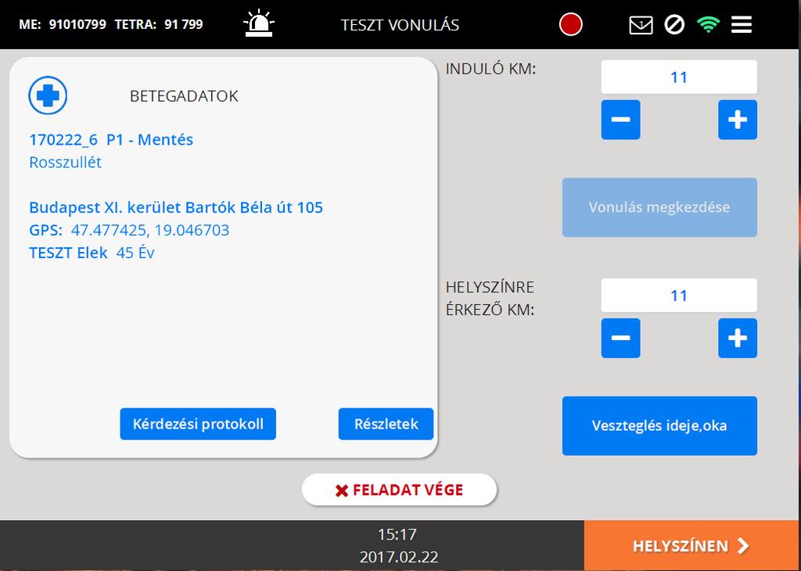Click case ID 170222_6 P1 - Mentés
This screenshot has width=801, height=571.
[x=111, y=139]
